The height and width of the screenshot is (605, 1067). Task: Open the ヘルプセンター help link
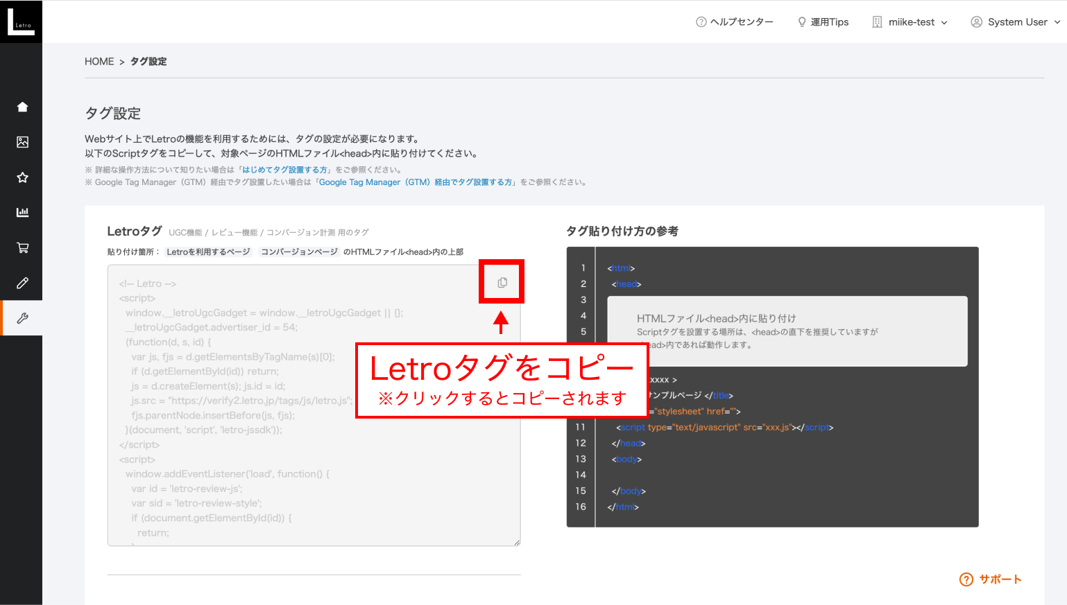pyautogui.click(x=735, y=22)
